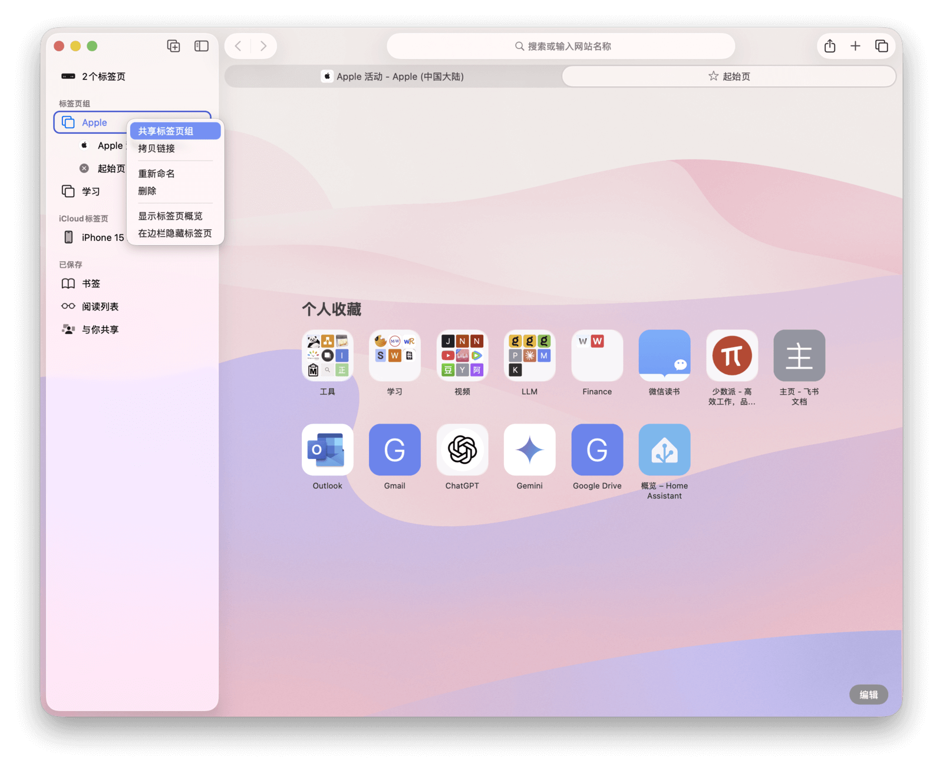943x770 pixels.
Task: Open the tab overview icon
Action: pyautogui.click(x=881, y=46)
